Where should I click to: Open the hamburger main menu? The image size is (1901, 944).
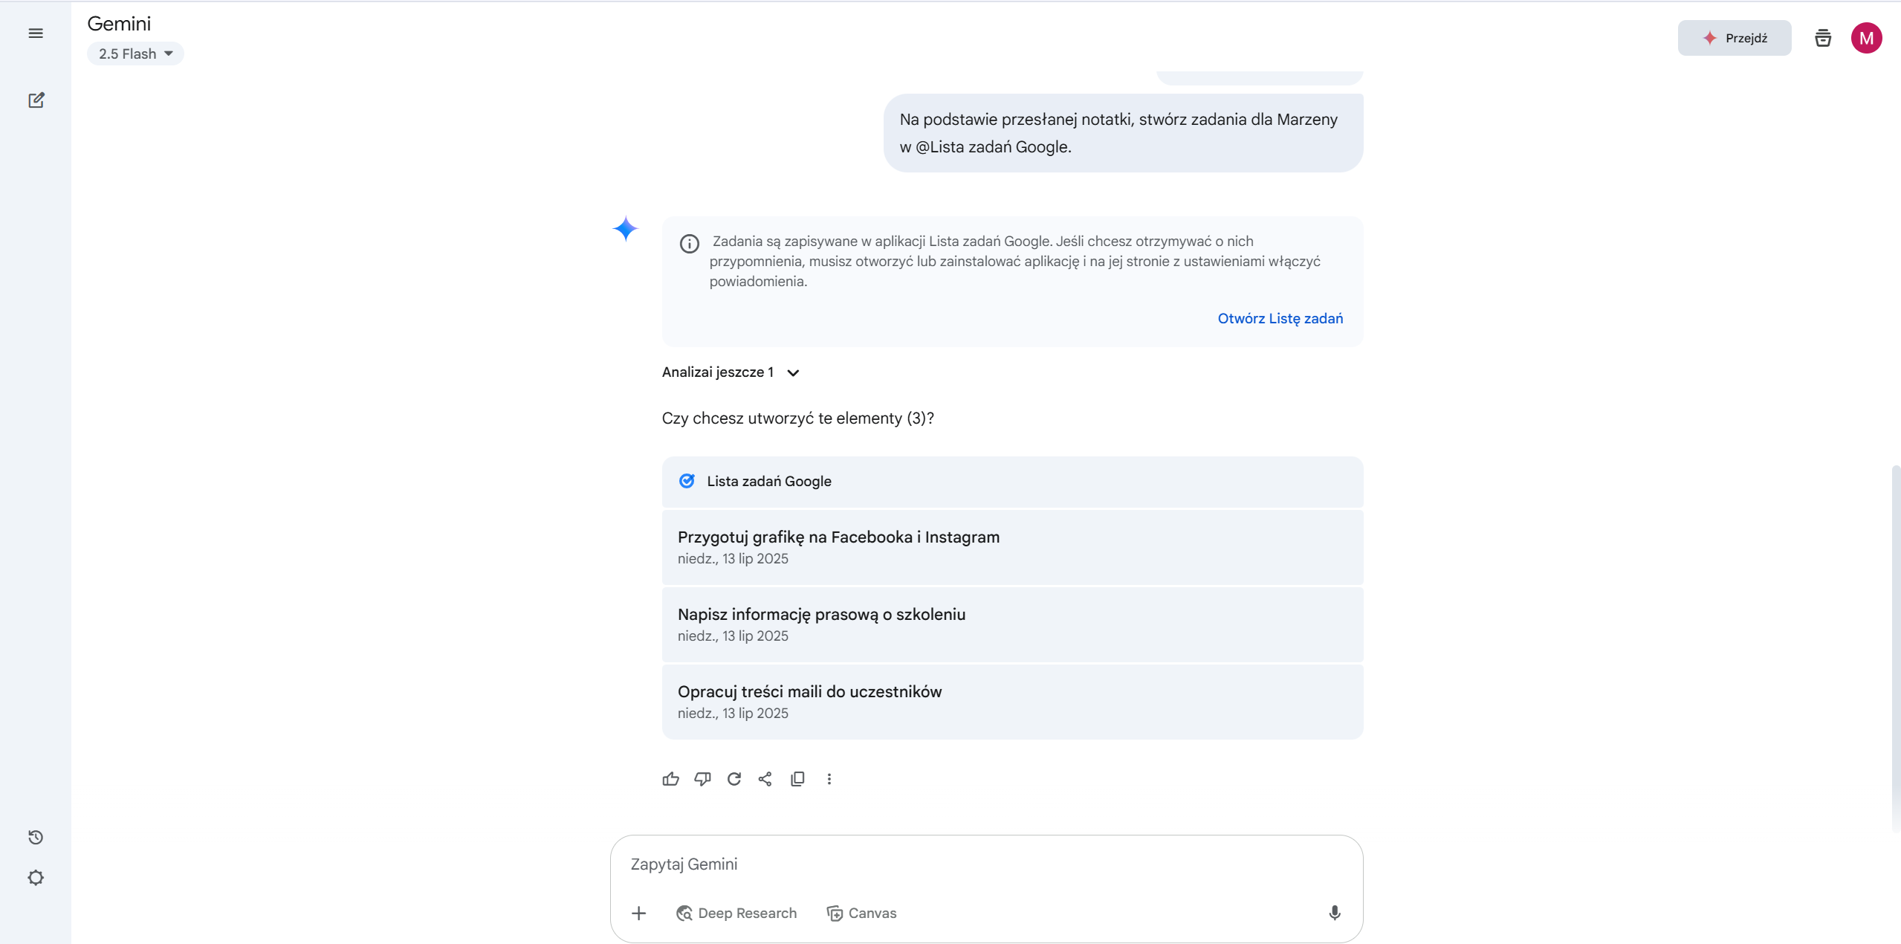[x=36, y=33]
